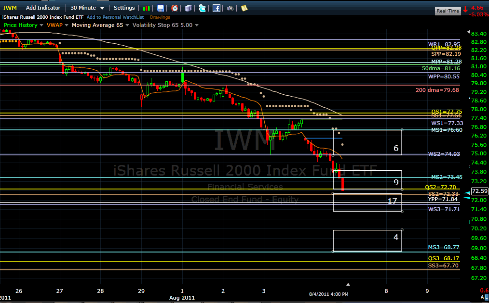Click the camera snapshot icon
The width and height of the screenshot is (489, 303).
pos(230,8)
